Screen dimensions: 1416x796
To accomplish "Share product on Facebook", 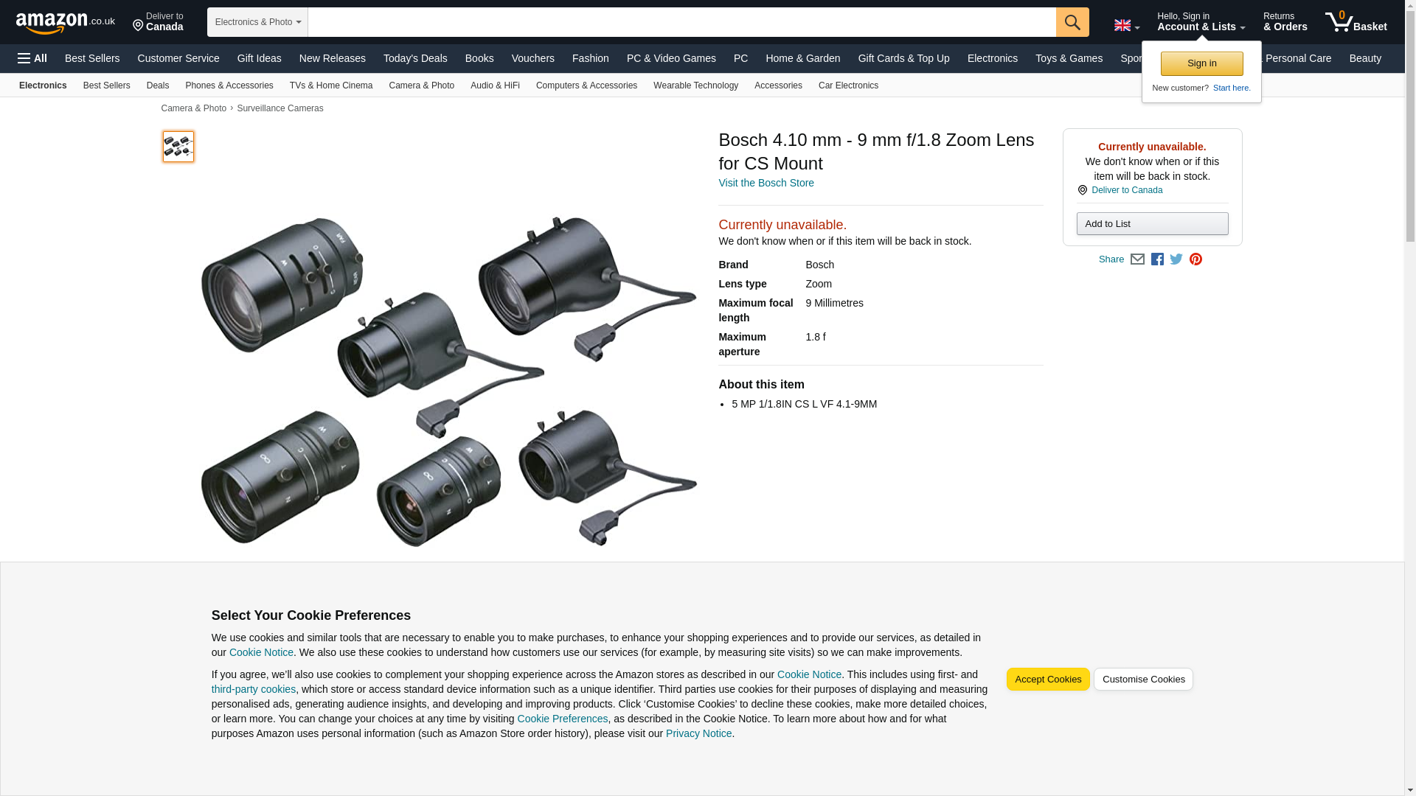I will tap(1157, 259).
